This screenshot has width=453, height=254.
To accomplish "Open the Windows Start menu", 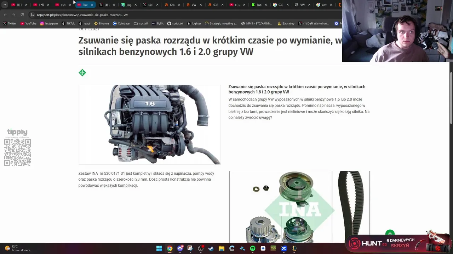I will [159, 248].
